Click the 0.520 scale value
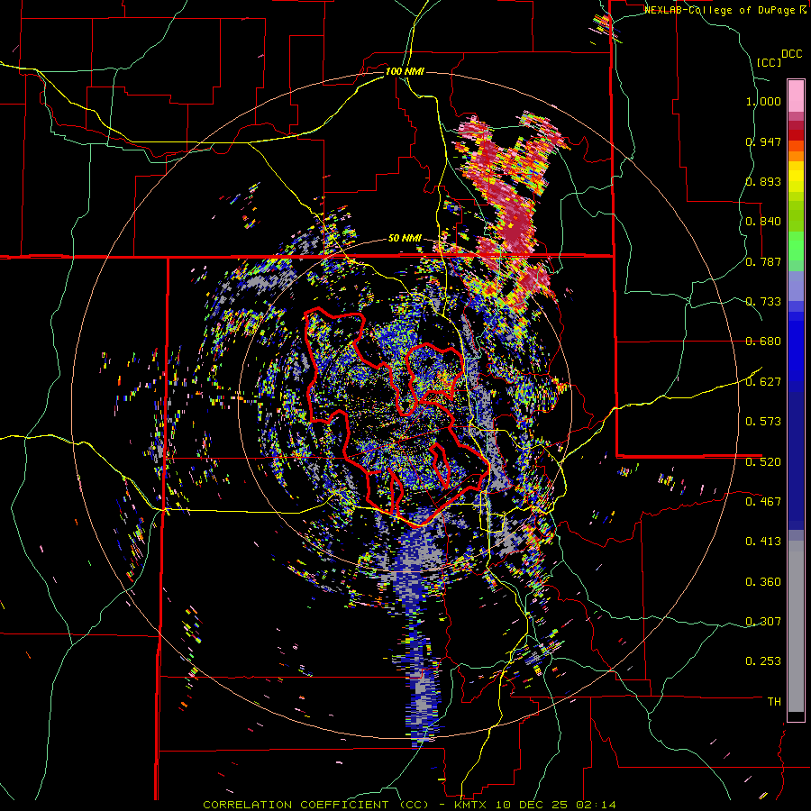The image size is (811, 811). tap(763, 461)
